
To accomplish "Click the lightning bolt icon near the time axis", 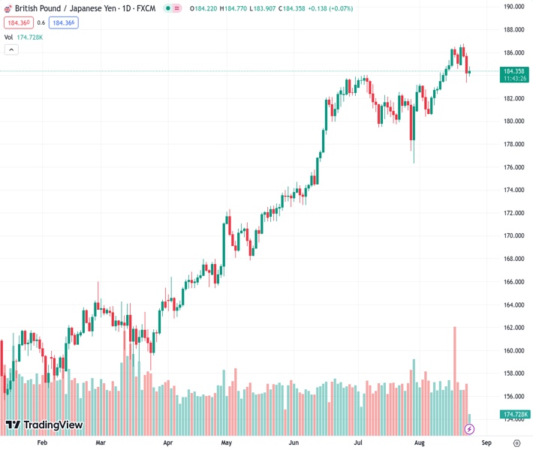I will pyautogui.click(x=470, y=429).
